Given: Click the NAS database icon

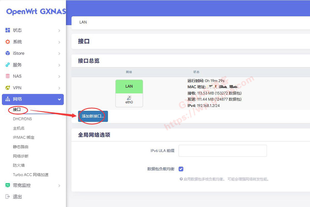Looking at the screenshot, I should tap(8, 76).
